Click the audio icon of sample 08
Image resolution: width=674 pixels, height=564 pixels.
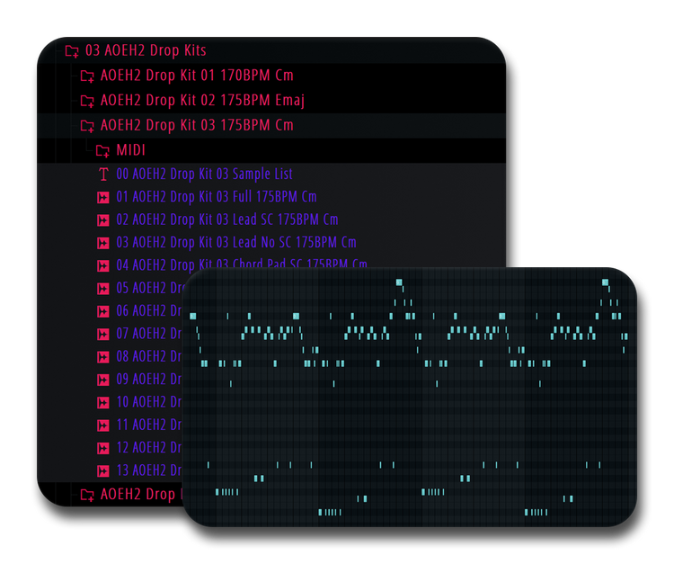(x=102, y=356)
